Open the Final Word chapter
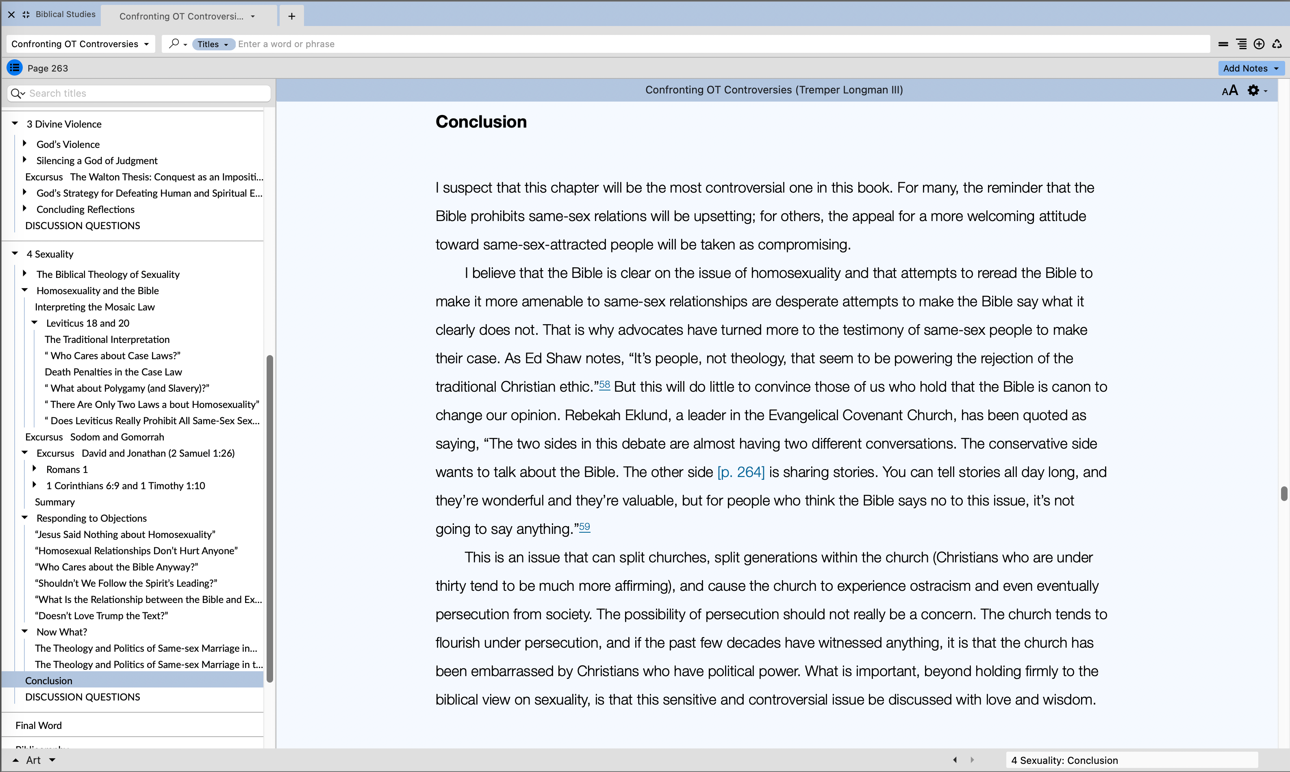1290x772 pixels. pos(39,725)
